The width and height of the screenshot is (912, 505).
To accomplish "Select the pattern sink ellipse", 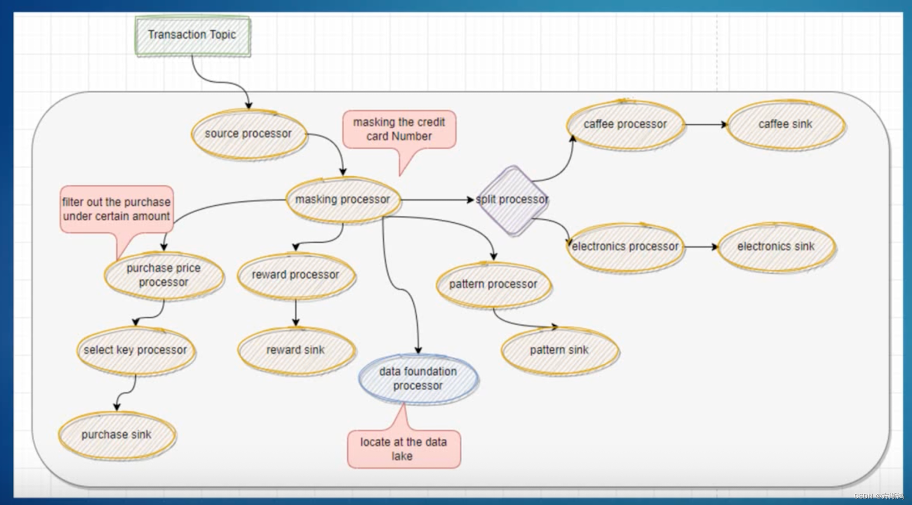I will [560, 350].
